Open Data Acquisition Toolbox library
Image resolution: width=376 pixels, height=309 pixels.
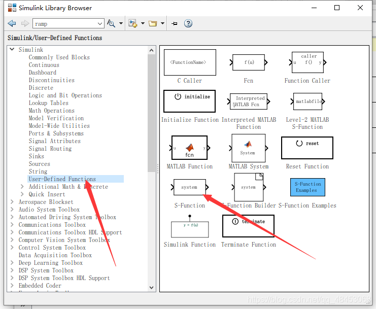pos(55,255)
